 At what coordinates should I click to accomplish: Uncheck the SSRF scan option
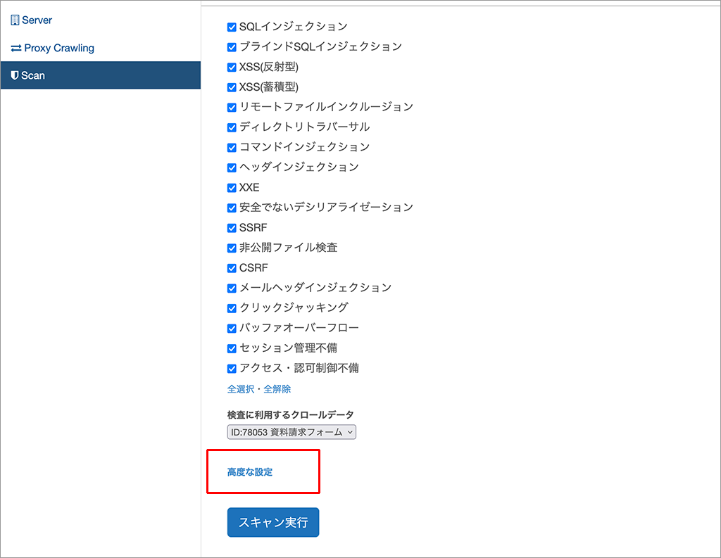pyautogui.click(x=232, y=227)
